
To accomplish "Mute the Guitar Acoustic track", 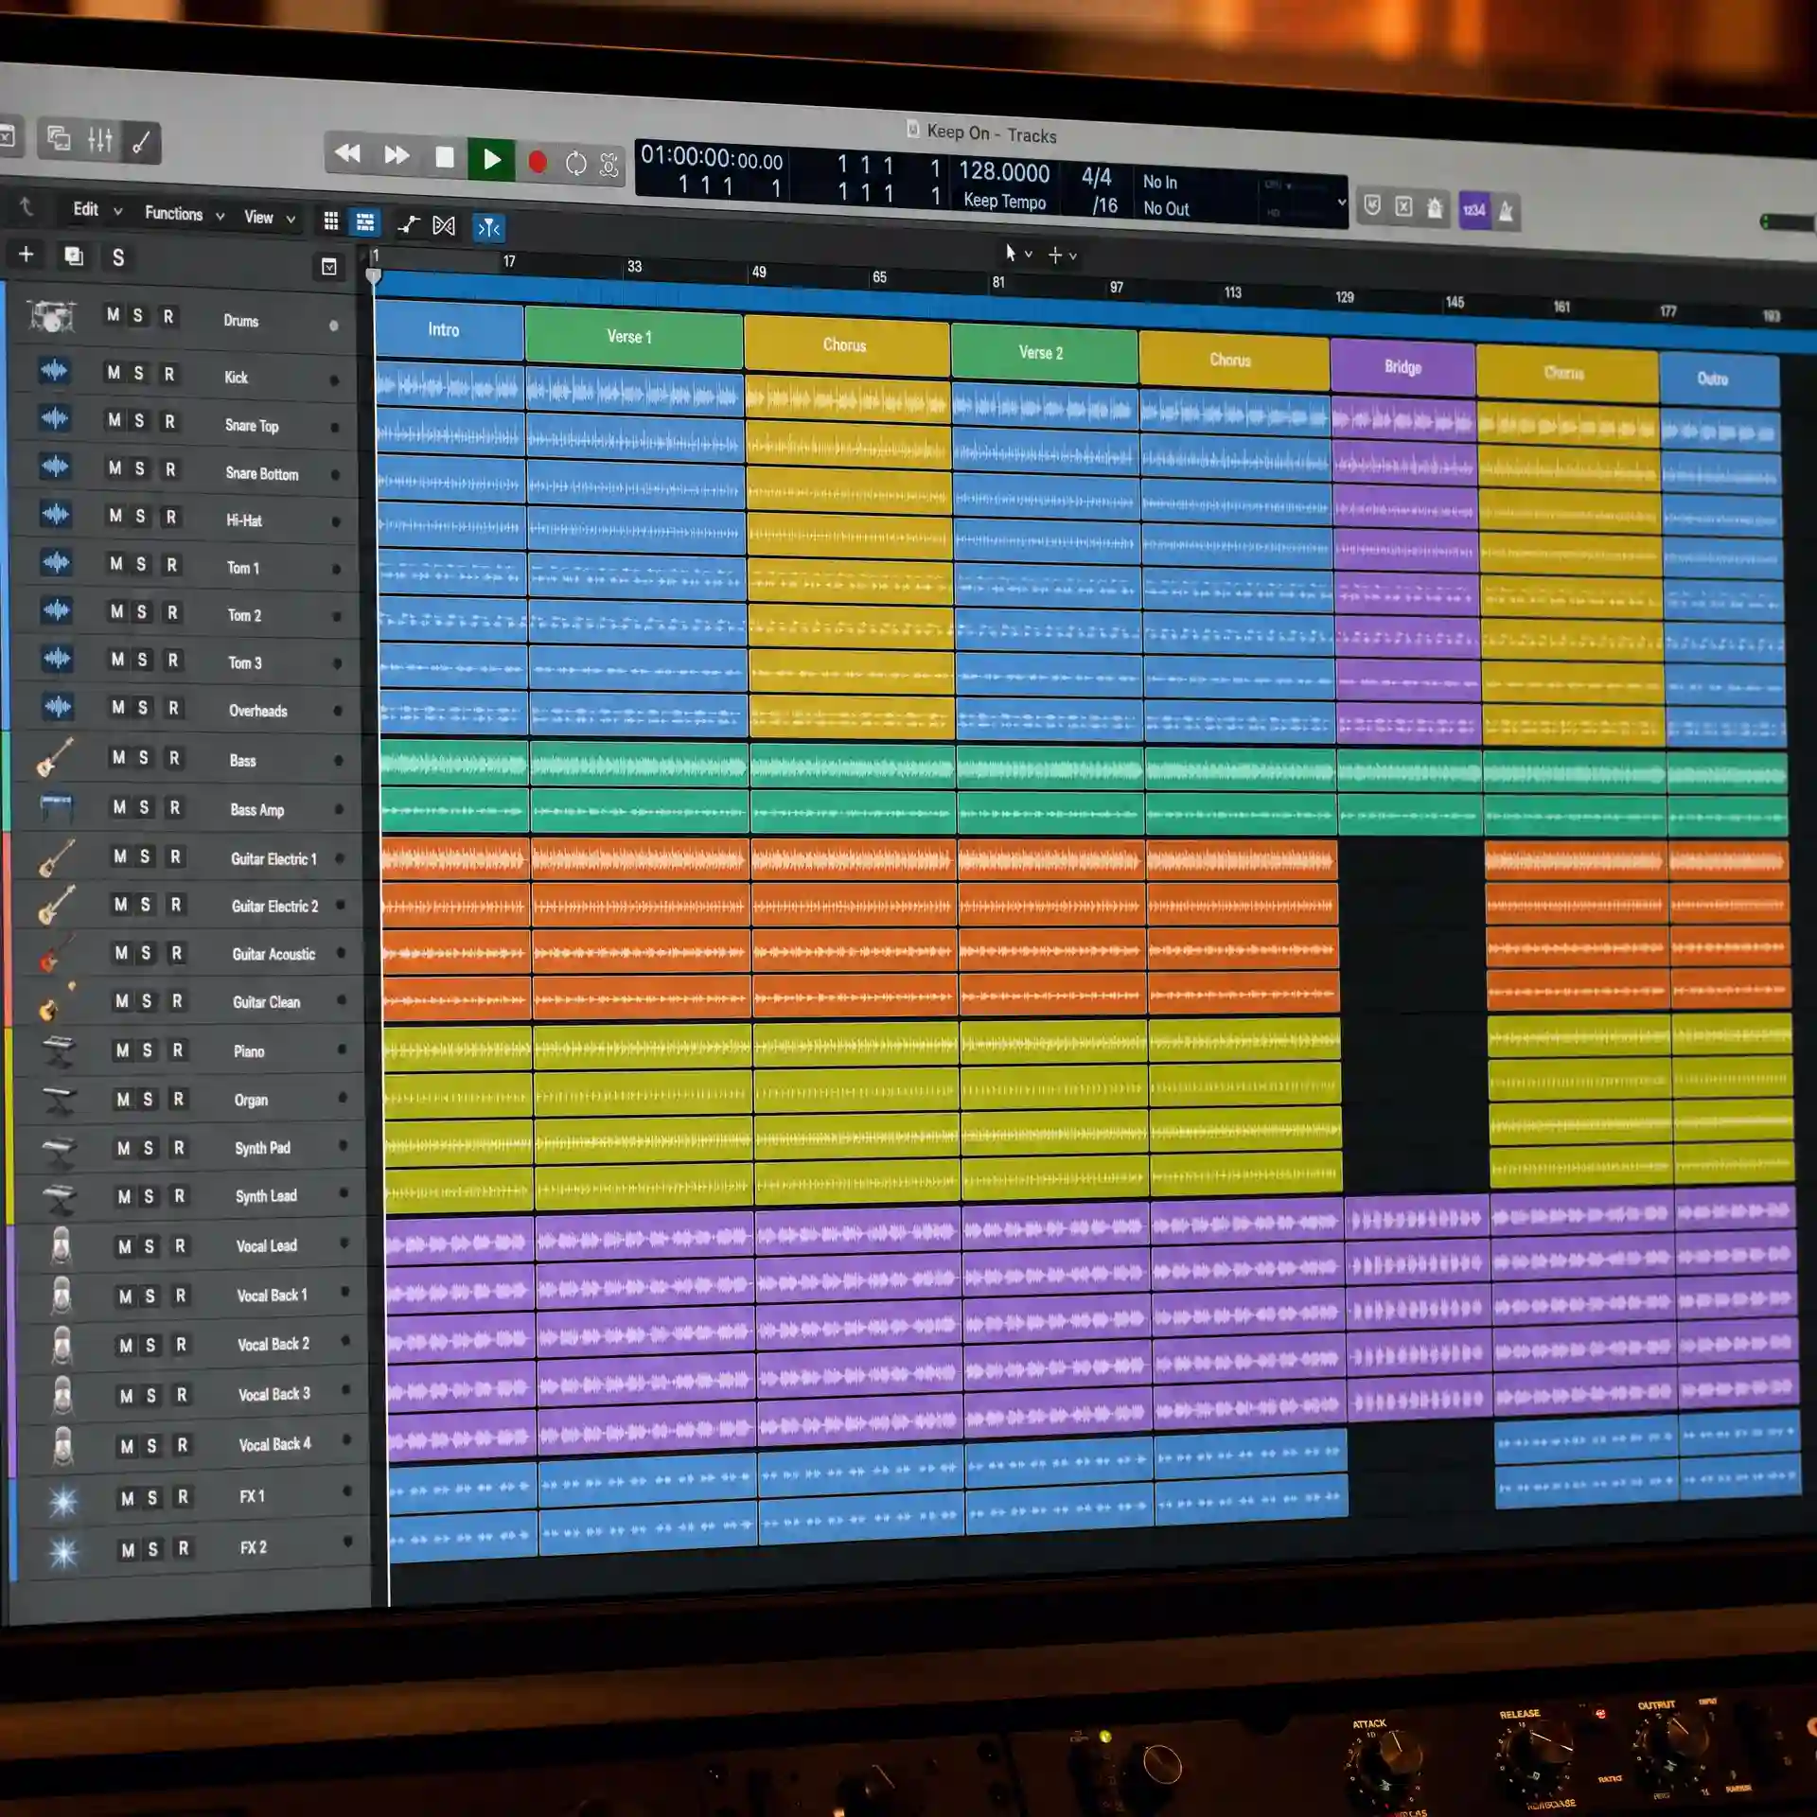I will (x=121, y=953).
